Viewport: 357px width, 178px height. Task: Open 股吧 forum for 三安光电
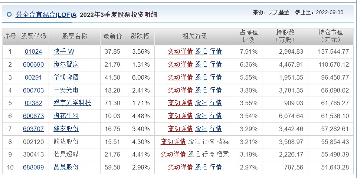click(x=201, y=90)
